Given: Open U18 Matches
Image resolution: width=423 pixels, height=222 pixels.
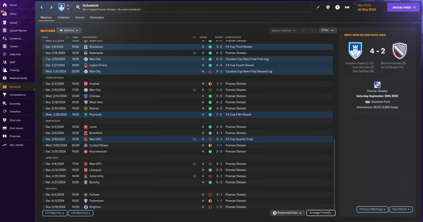Looking at the screenshot, I should tap(81, 213).
